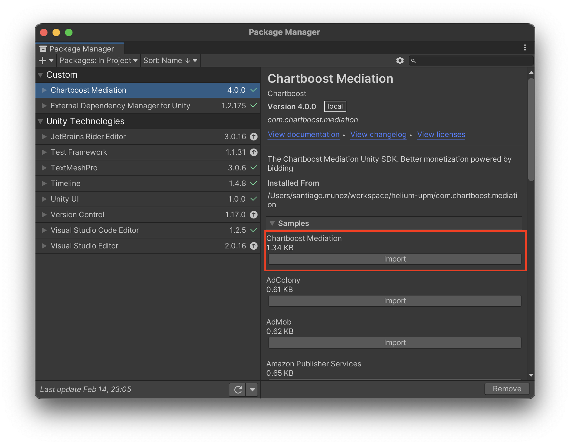570x445 pixels.
Task: Click installed checkmark beside External Dependency Manager
Action: (x=254, y=105)
